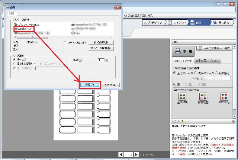
Task: Choose 現在のページ radio in side panel
Action: coord(196,73)
